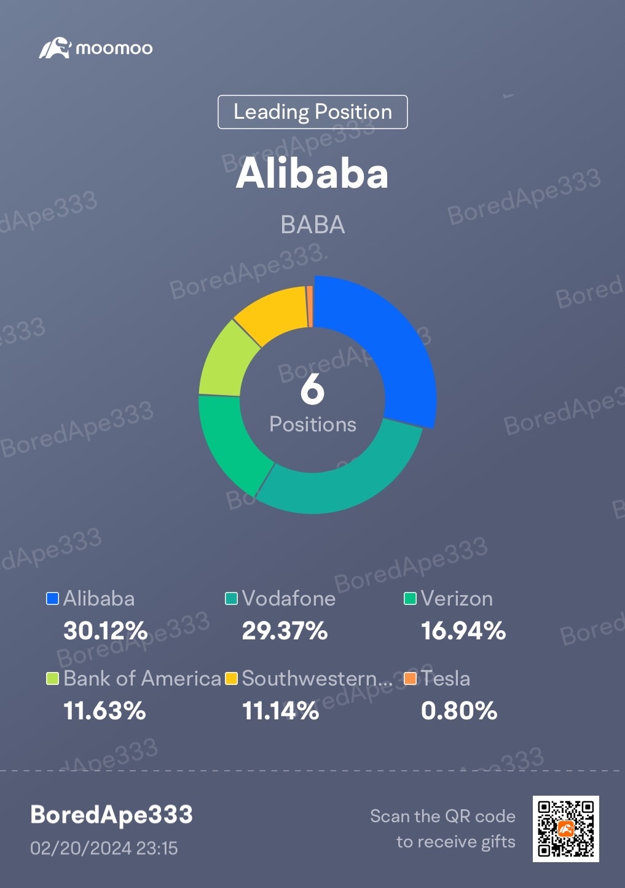Click the BoredApe333 username at bottom
This screenshot has height=888, width=625.
[111, 815]
